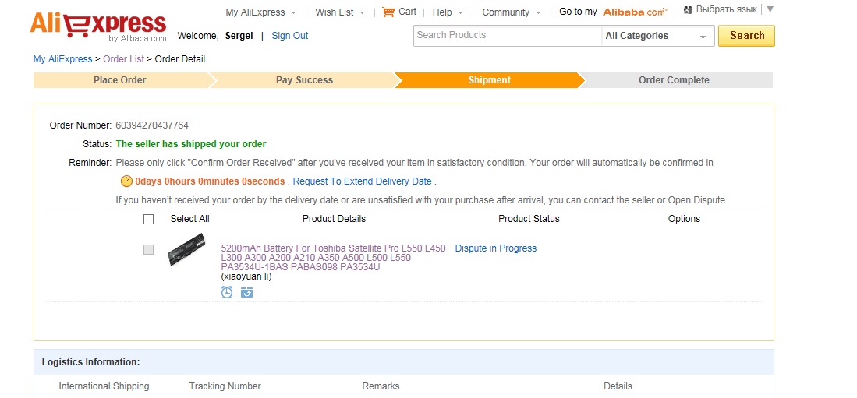Viewport: 857px width, 398px height.
Task: Click the Search Products input field
Action: pos(507,36)
